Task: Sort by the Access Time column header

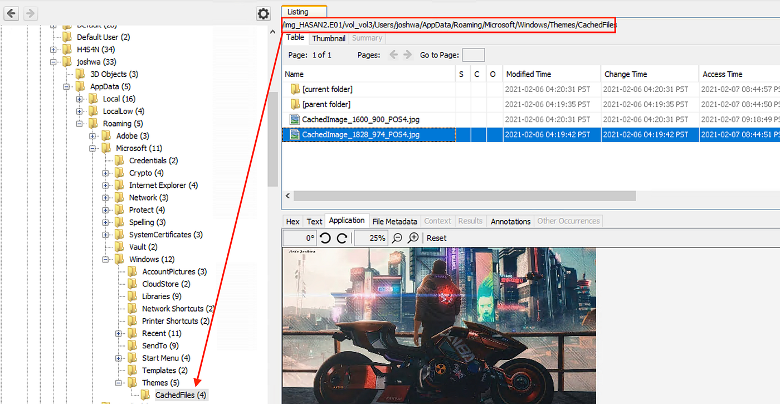Action: point(739,74)
